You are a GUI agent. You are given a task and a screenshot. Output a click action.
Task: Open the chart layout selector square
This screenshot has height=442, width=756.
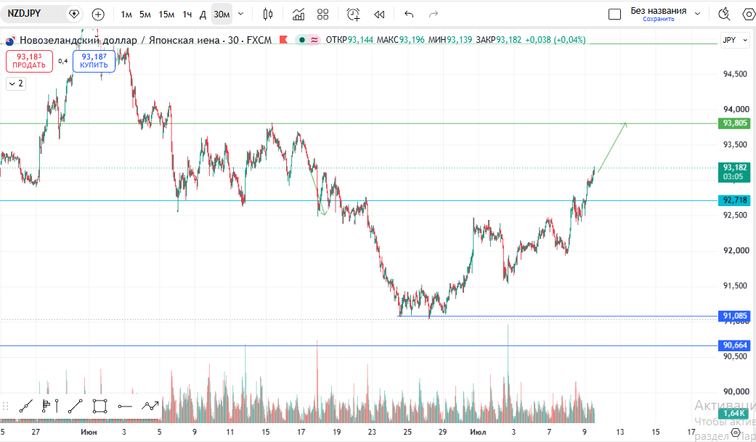coord(614,15)
